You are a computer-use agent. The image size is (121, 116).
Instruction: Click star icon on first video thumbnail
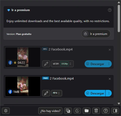pos(15,63)
